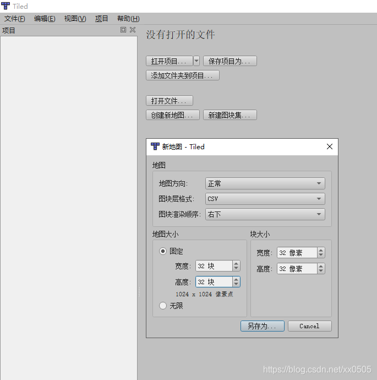This screenshot has width=377, height=380.
Task: Click the 没有打开的文件 heading
Action: click(181, 34)
